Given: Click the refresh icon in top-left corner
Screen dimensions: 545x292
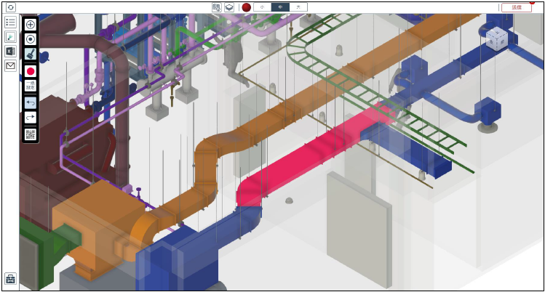Looking at the screenshot, I should (11, 7).
